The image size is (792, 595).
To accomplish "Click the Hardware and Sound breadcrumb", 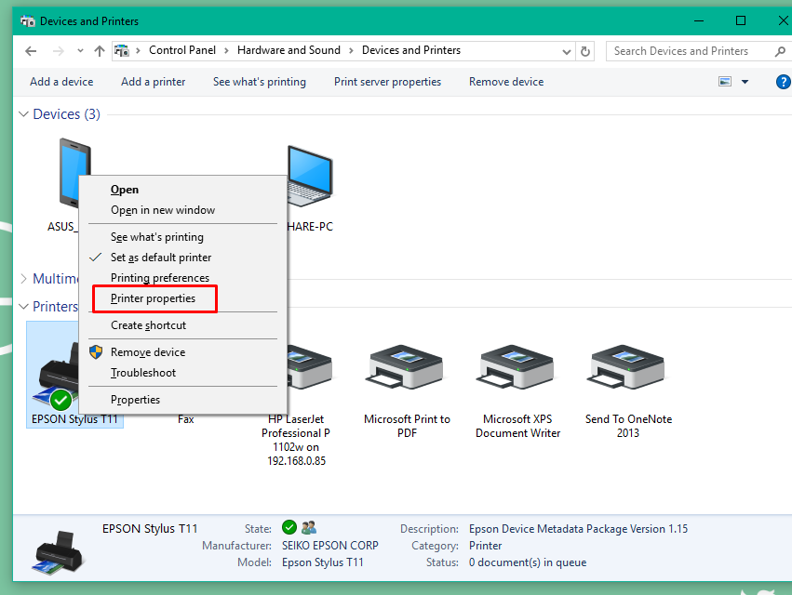I will (289, 50).
